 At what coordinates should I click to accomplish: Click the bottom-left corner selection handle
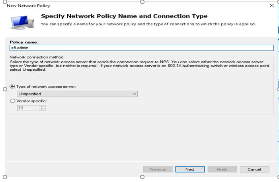click(5, 177)
